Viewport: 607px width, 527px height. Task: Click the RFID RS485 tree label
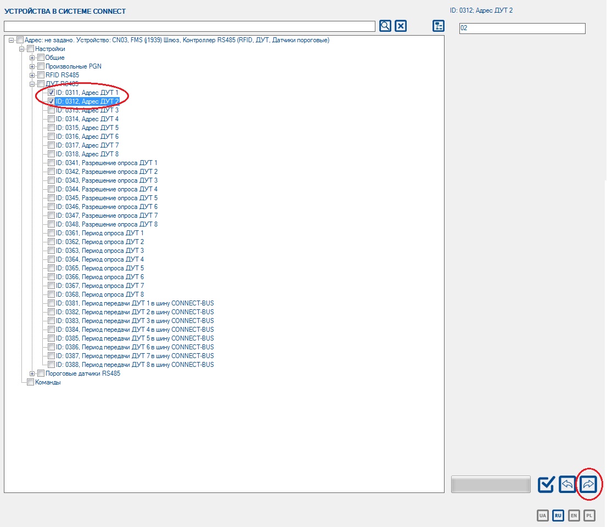(x=63, y=75)
